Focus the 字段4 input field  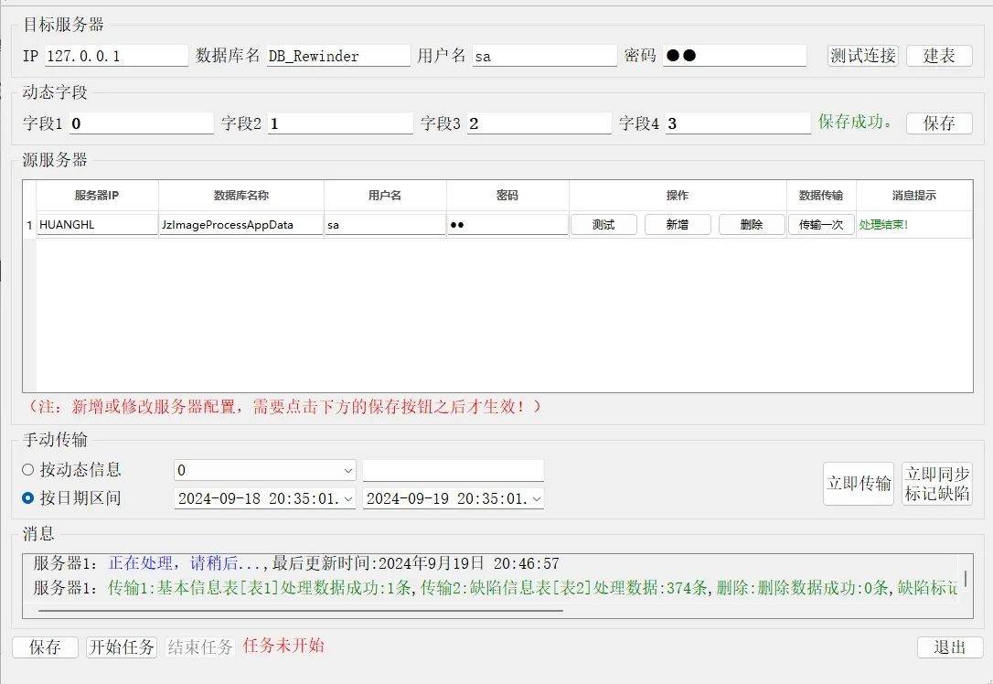coord(739,123)
